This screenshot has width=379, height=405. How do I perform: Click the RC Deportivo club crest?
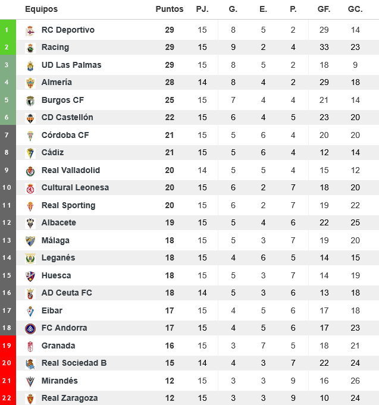pyautogui.click(x=30, y=30)
